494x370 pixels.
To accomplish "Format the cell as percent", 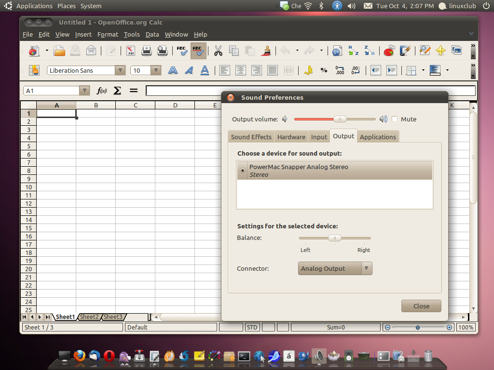I will [324, 70].
